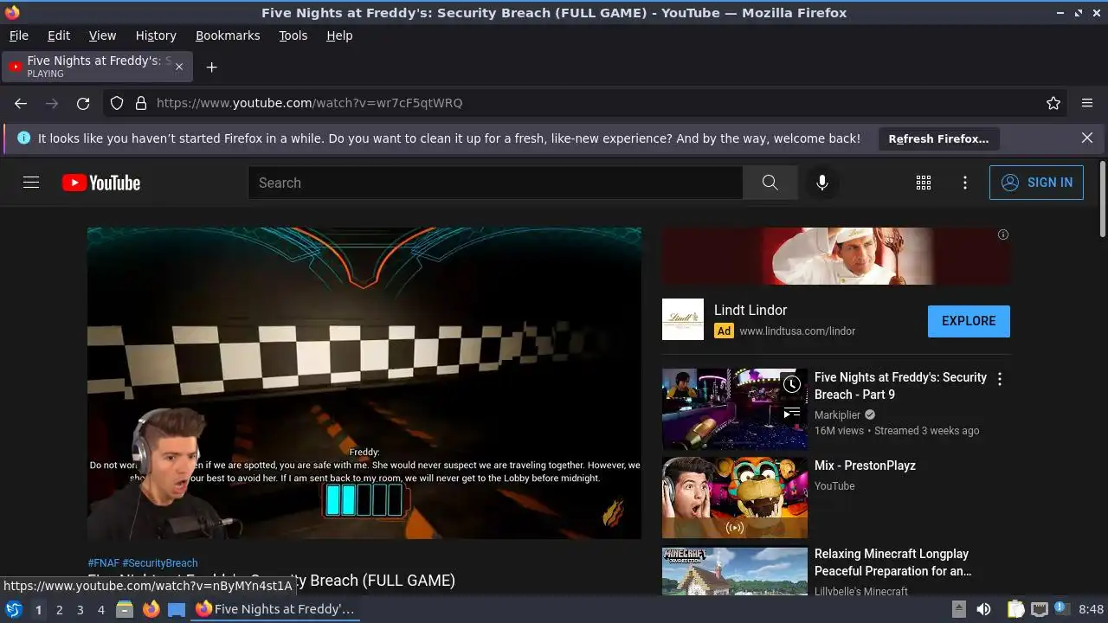Open YouTube settings three-dot menu
1108x623 pixels.
pos(965,183)
